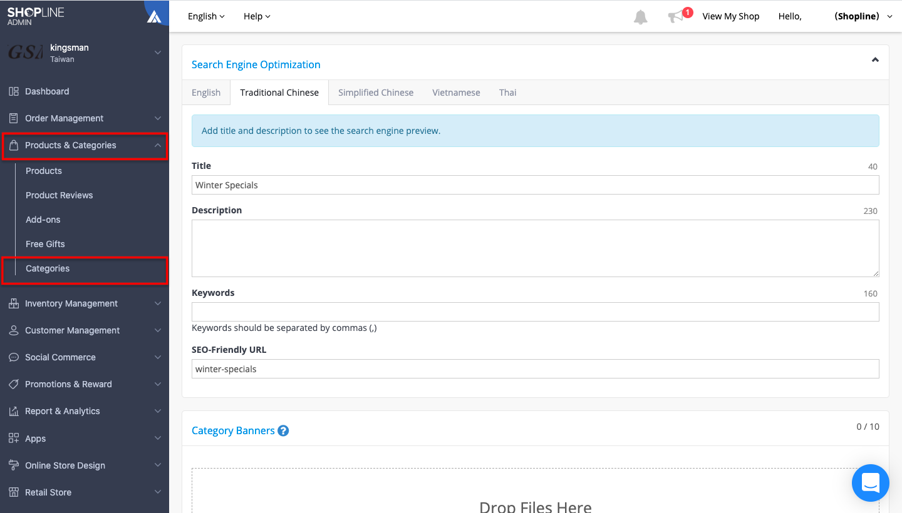Click the Promotions & Reward tag icon
The image size is (902, 513).
(14, 384)
